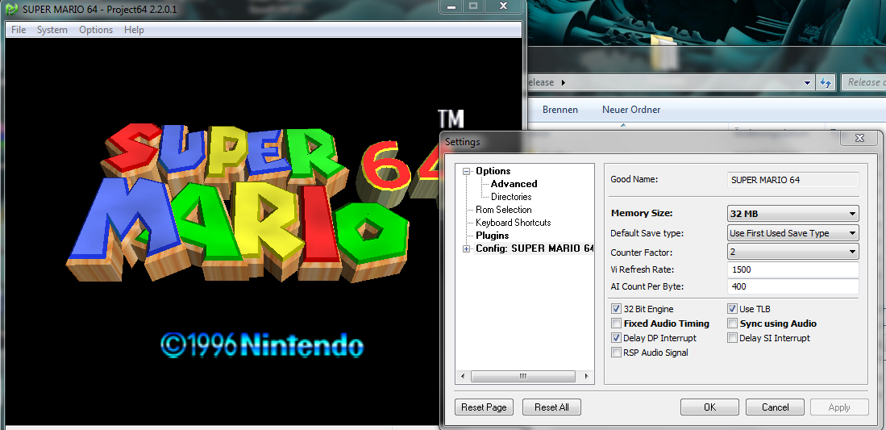Toggle the Use TLB checkbox
This screenshot has width=886, height=430.
[732, 309]
